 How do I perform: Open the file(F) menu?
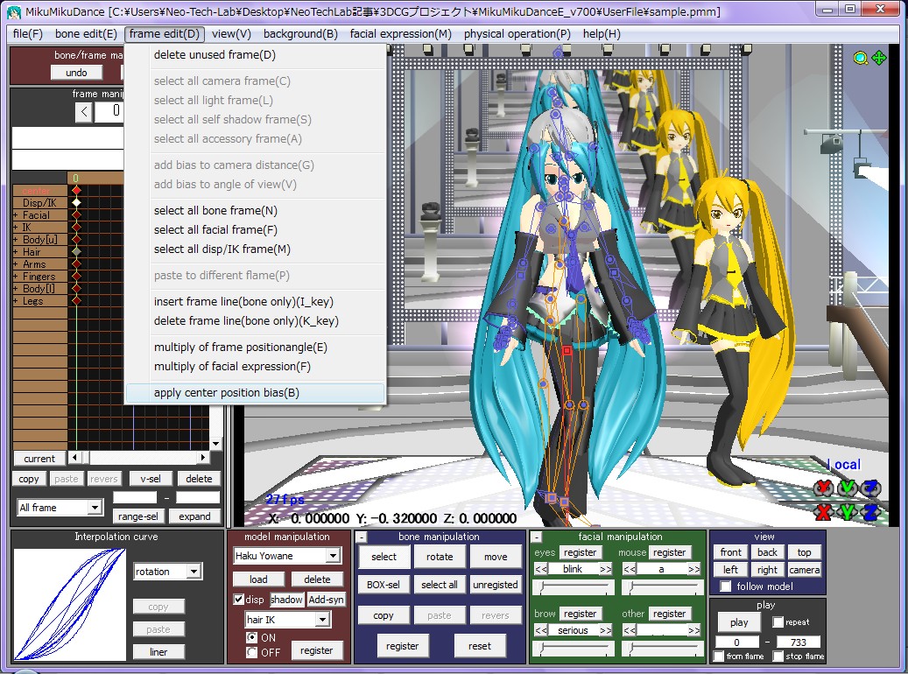[x=28, y=33]
